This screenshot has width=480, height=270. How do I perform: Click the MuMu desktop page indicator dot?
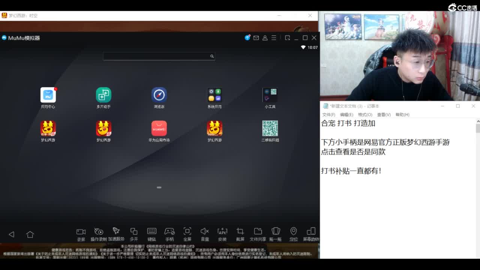tap(159, 187)
